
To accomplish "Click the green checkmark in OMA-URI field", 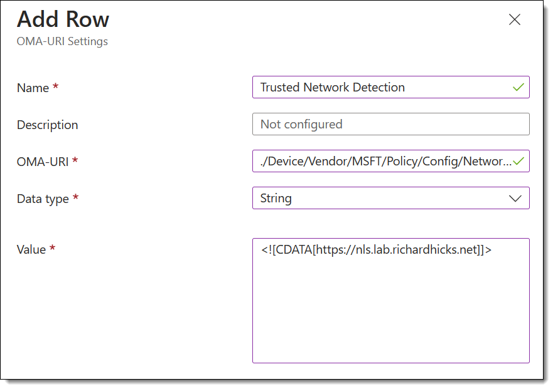I will point(518,161).
